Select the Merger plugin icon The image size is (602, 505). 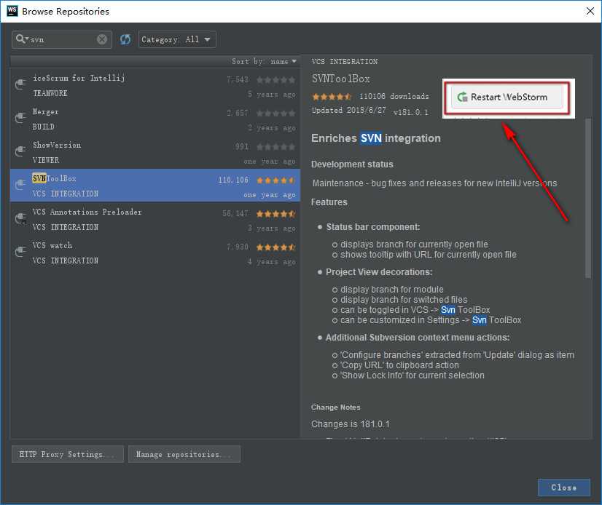20,118
